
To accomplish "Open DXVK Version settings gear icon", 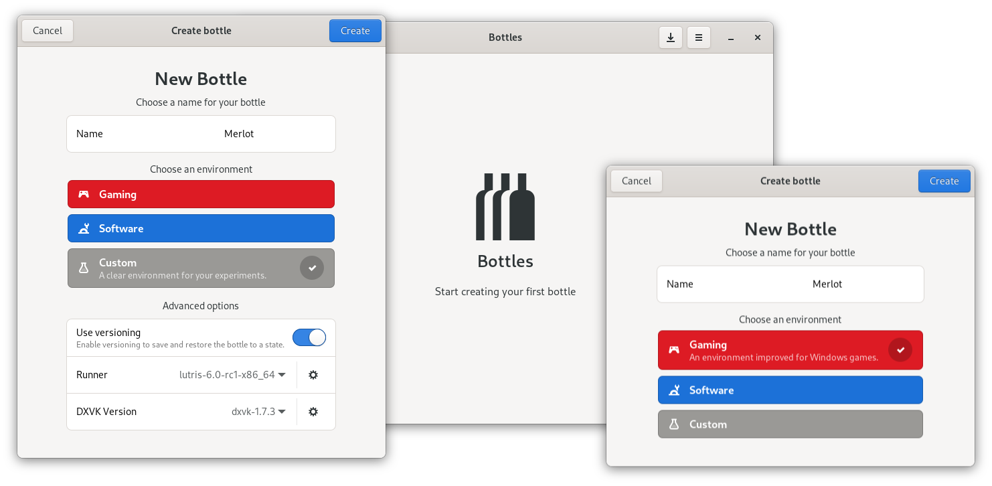I will (313, 412).
